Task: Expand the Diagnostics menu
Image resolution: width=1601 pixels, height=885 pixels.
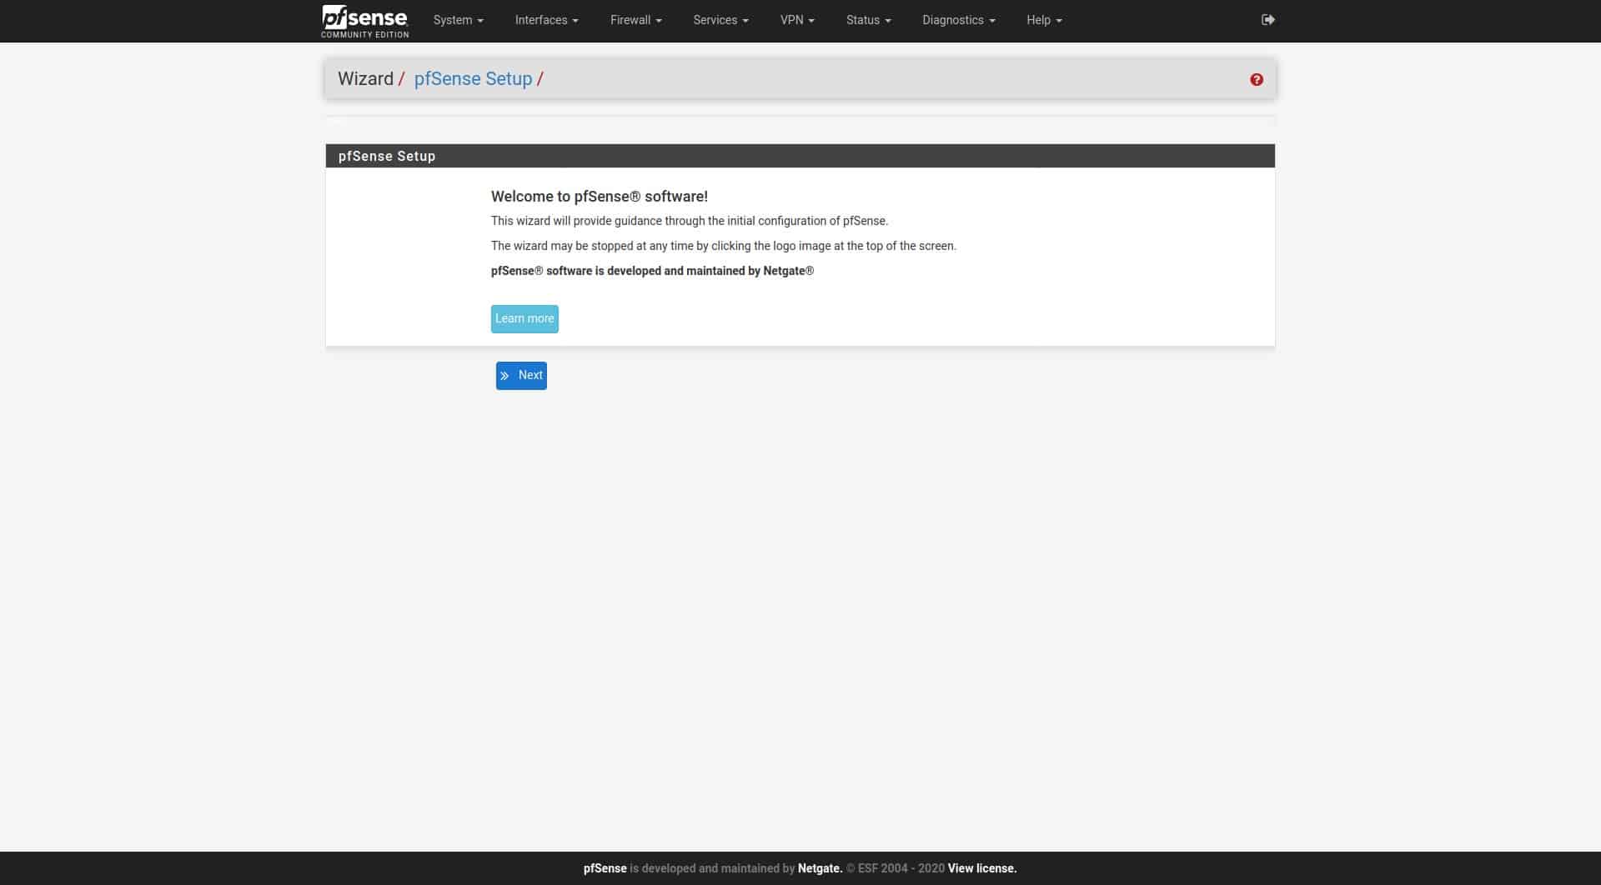Action: (958, 20)
